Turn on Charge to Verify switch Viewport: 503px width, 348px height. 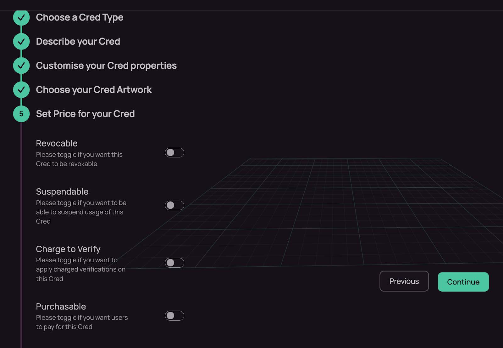coord(174,263)
